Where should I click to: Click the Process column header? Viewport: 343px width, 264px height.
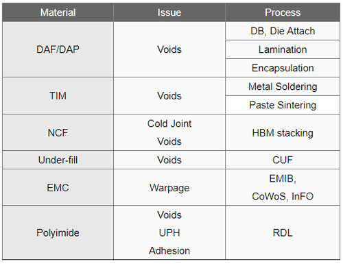tap(283, 12)
